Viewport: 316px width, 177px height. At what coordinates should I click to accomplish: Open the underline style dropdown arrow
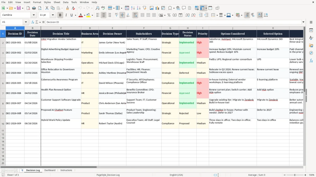(75, 15)
